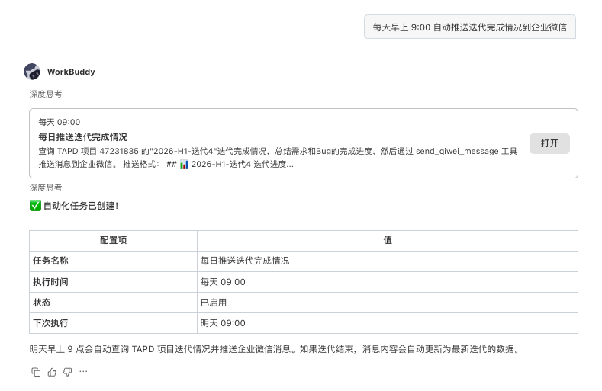
Task: Select the 明天 09:00 value cell
Action: pyautogui.click(x=388, y=323)
